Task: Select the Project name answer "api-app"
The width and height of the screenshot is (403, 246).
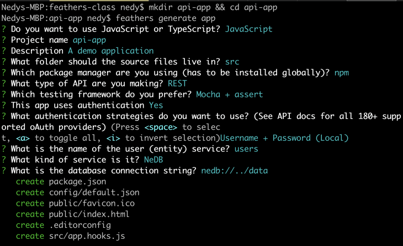Action: click(x=89, y=40)
